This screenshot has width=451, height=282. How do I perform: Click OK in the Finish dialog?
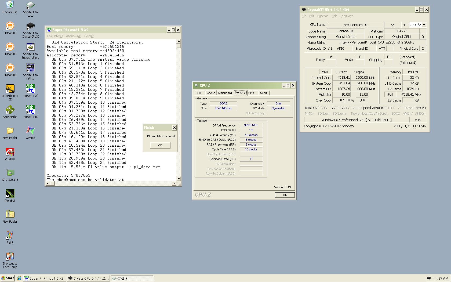click(x=160, y=145)
